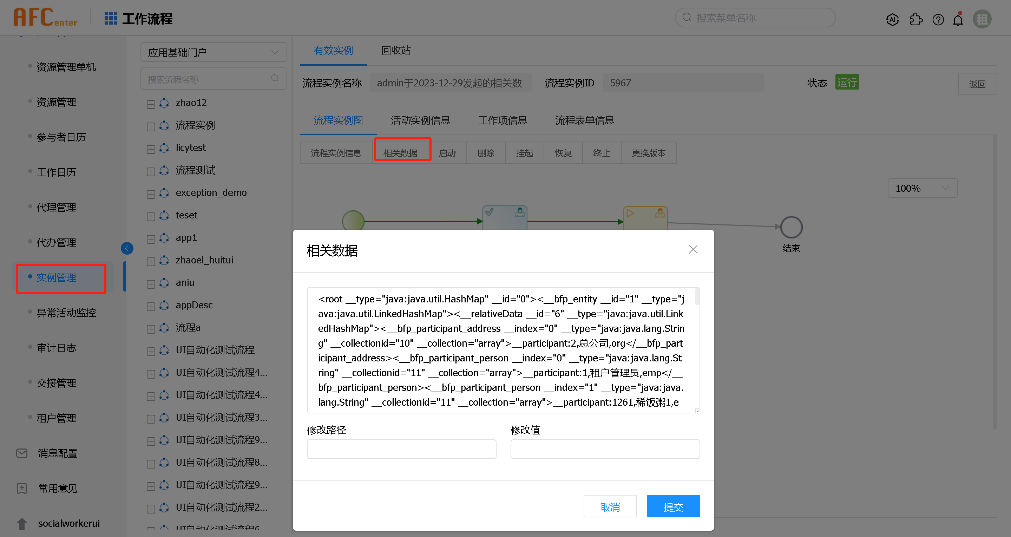The height and width of the screenshot is (537, 1011).
Task: Switch to the 回收站 tab
Action: (x=396, y=50)
